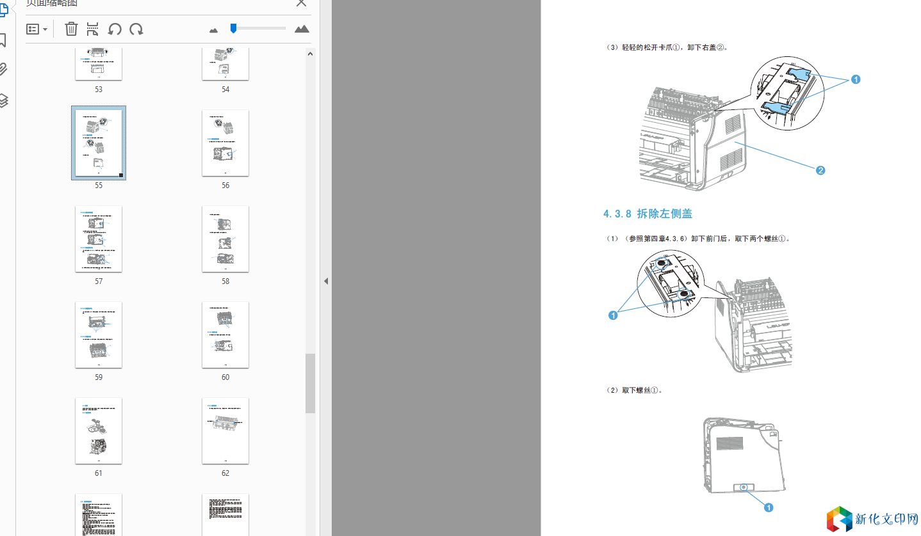Click the insert page break icon
Screen dimensions: 921x536
click(x=93, y=29)
